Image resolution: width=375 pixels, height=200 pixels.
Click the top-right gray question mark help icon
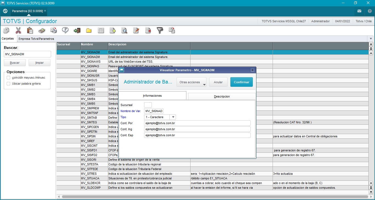370,11
